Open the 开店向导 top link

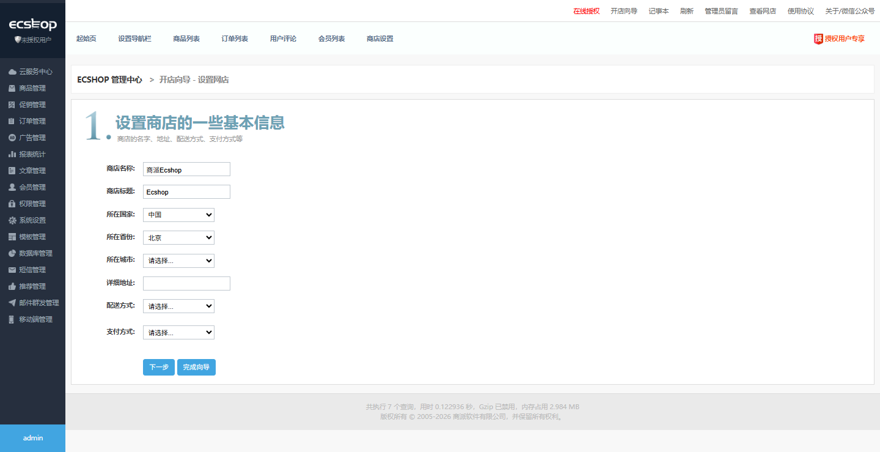tap(624, 11)
